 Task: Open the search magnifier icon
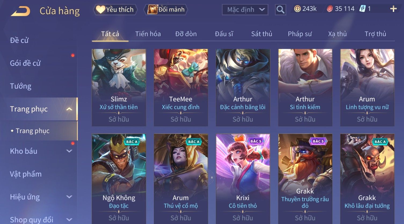[x=280, y=10]
